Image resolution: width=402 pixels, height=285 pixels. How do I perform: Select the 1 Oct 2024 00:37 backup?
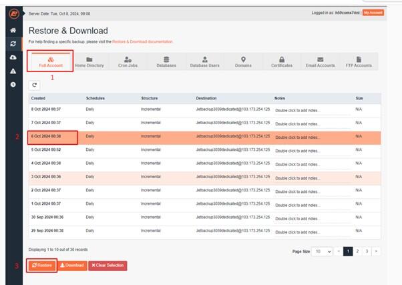coord(204,205)
